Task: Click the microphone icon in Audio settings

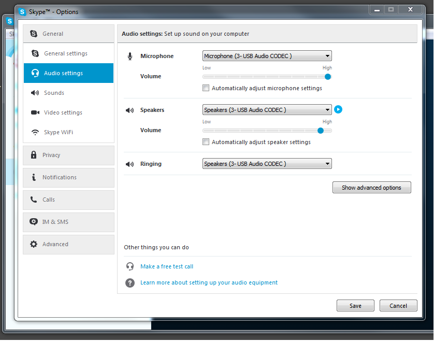Action: pos(130,56)
